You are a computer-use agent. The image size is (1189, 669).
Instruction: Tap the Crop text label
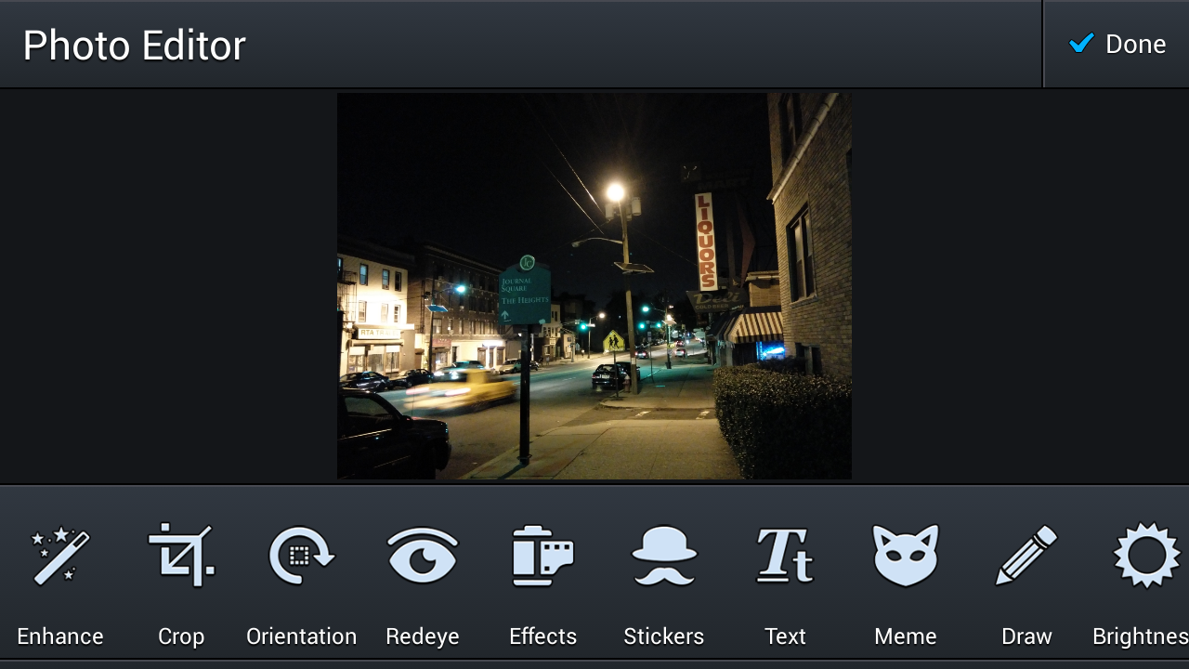181,636
